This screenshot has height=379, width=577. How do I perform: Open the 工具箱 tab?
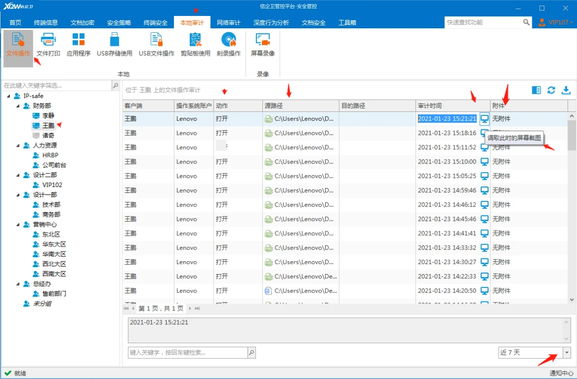click(x=347, y=22)
